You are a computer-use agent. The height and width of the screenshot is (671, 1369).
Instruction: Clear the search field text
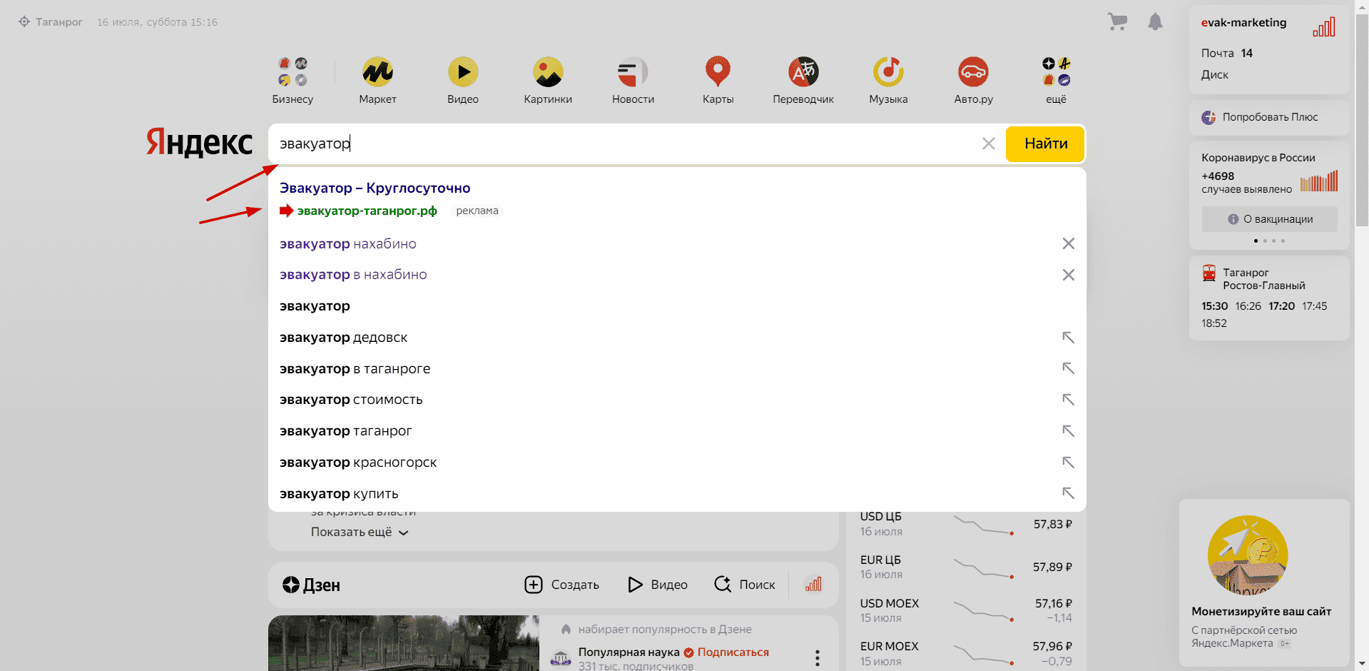(x=988, y=143)
